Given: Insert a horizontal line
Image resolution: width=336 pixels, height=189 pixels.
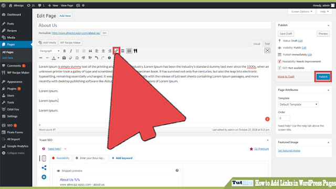Looking at the screenshot, I should (x=47, y=58).
